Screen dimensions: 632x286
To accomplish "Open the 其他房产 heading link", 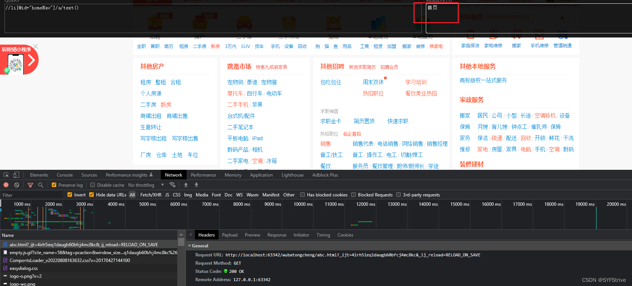I will click(x=152, y=66).
